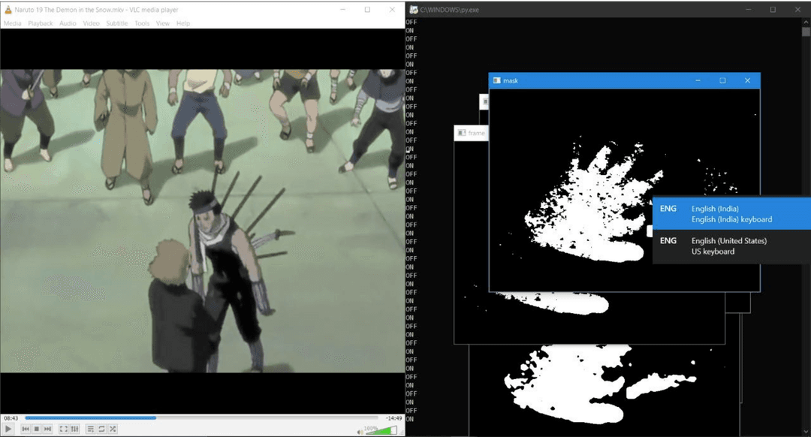Toggle the VLC playlist view
The width and height of the screenshot is (811, 437).
tap(91, 429)
